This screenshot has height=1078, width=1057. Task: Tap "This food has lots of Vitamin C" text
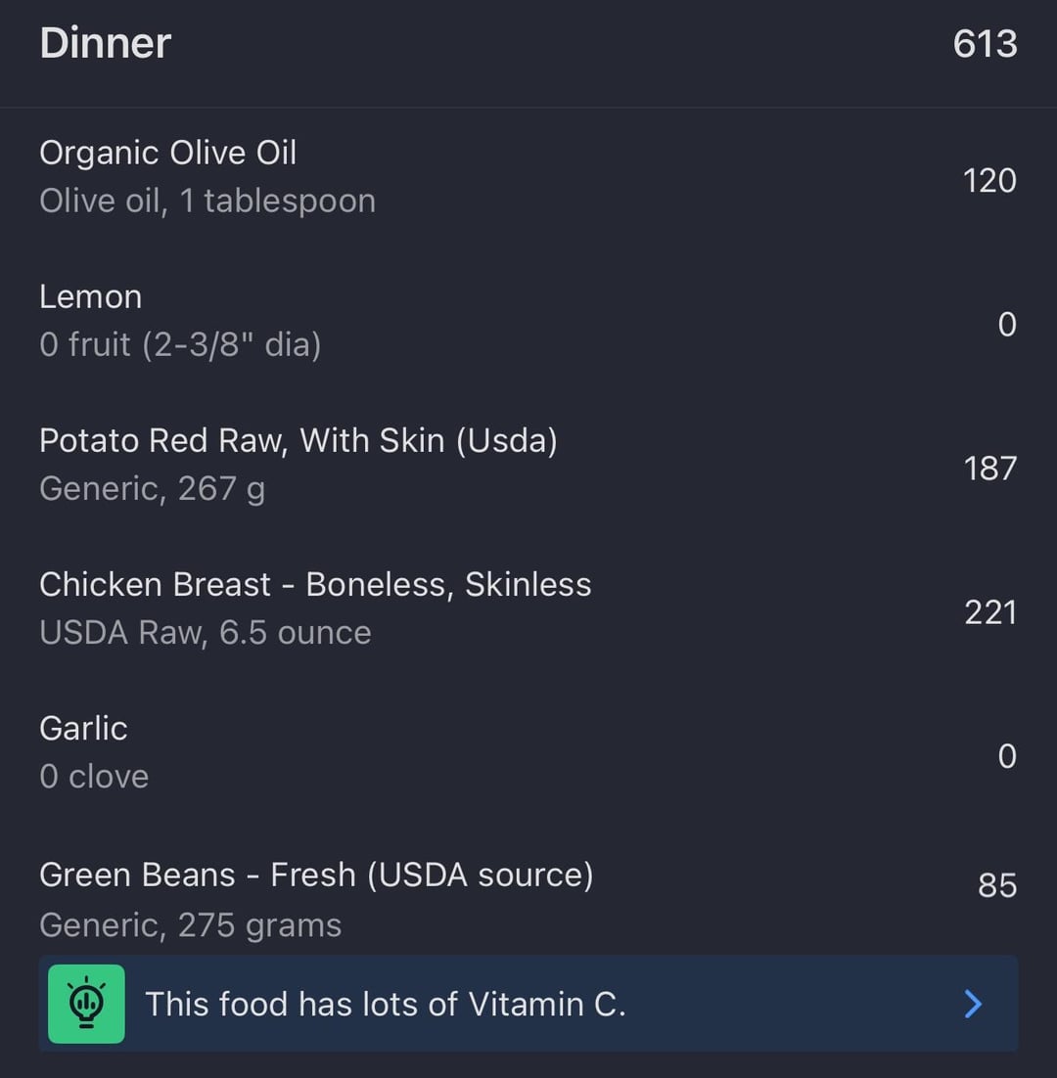(385, 1004)
